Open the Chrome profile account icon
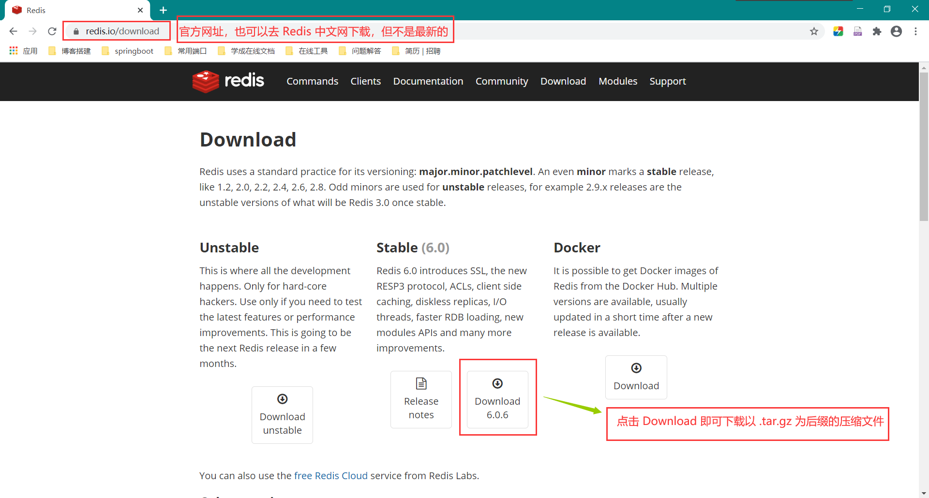Image resolution: width=929 pixels, height=498 pixels. [896, 31]
